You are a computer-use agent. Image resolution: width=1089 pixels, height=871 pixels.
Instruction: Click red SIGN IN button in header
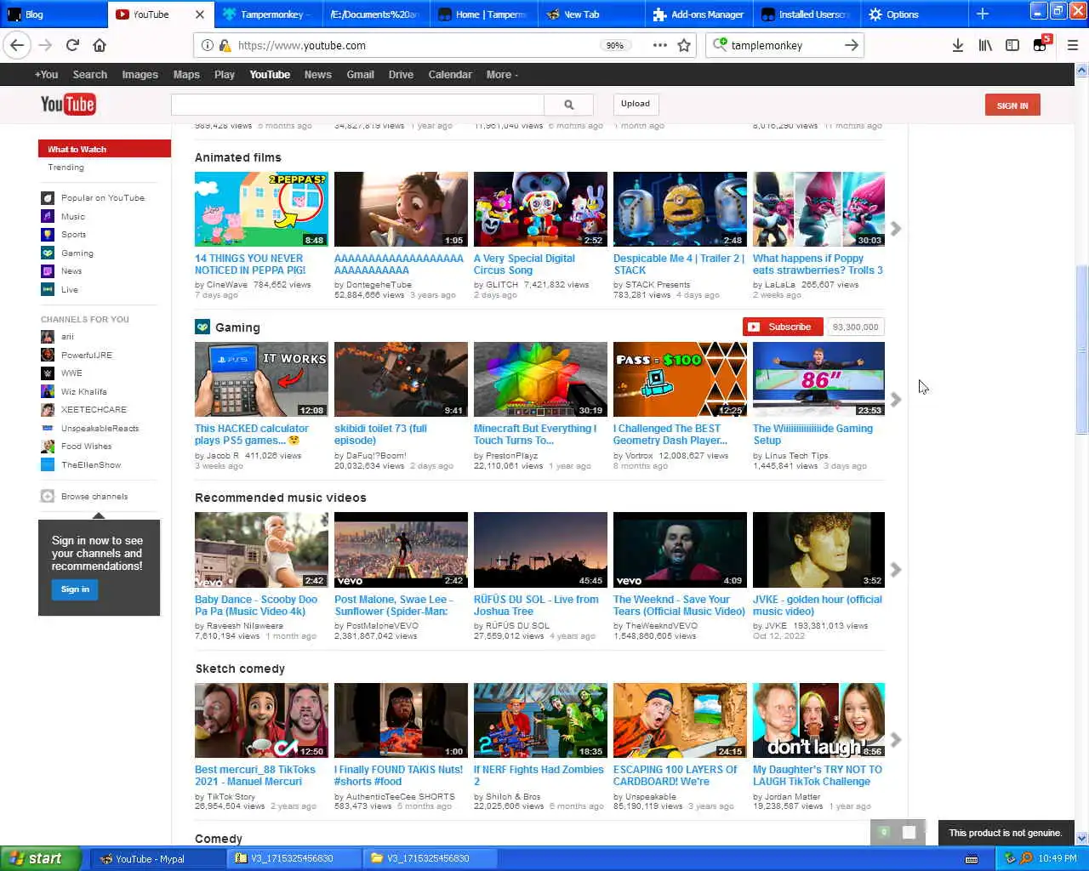click(1012, 105)
